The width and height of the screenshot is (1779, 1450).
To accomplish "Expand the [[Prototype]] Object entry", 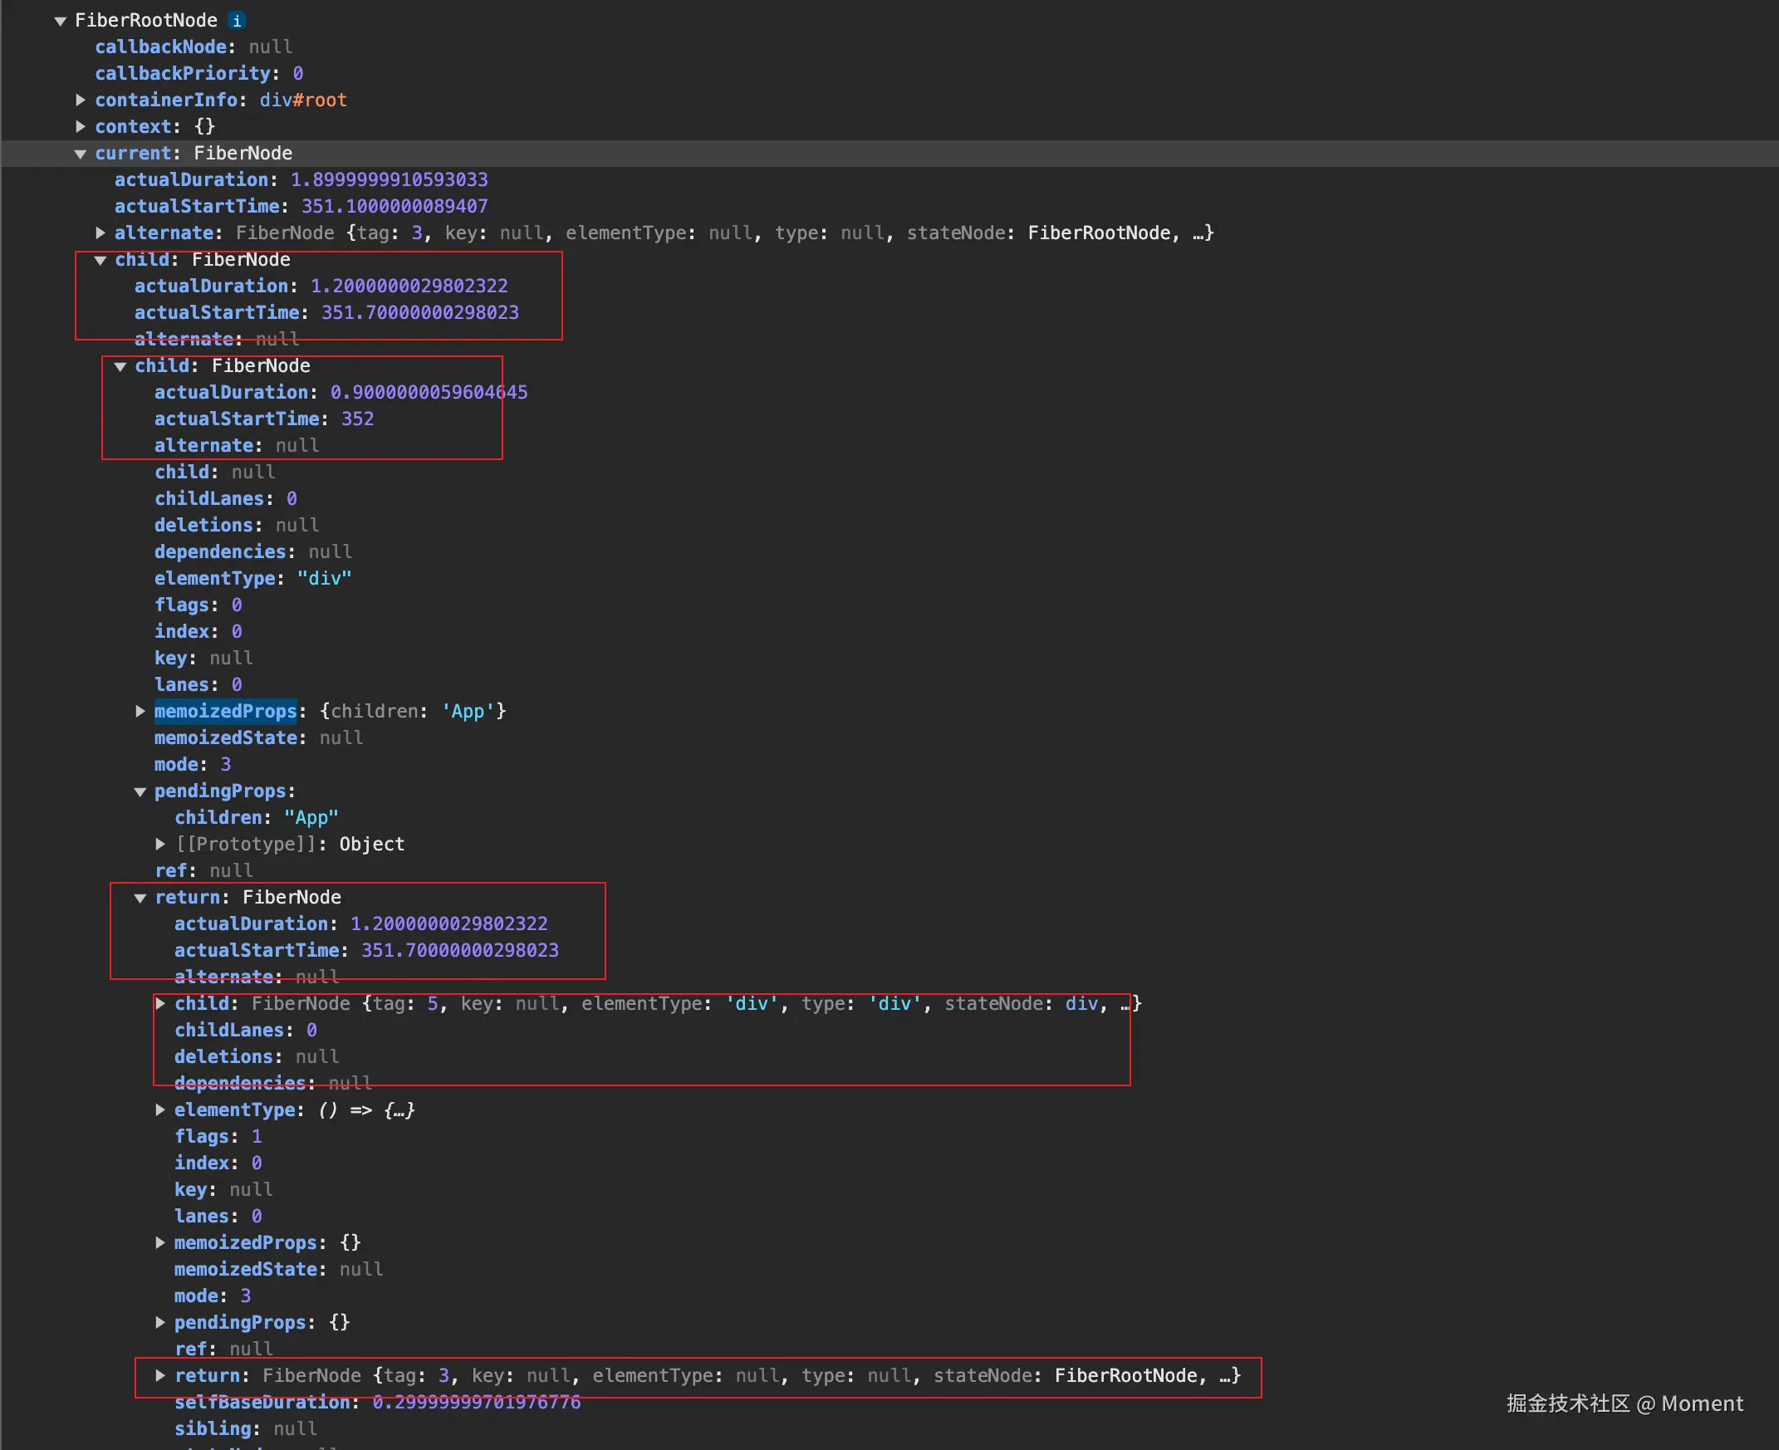I will click(160, 845).
